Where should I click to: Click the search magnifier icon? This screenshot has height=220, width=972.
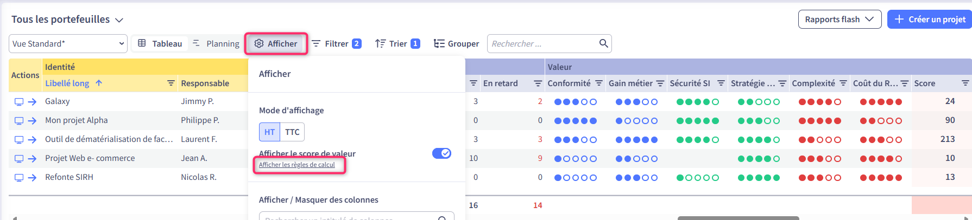click(x=603, y=43)
